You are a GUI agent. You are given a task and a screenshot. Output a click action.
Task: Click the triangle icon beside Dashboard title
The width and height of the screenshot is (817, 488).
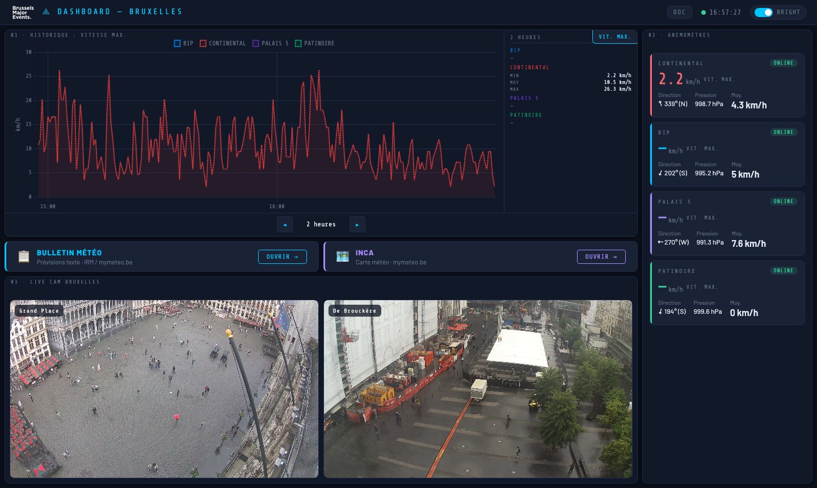(x=46, y=11)
